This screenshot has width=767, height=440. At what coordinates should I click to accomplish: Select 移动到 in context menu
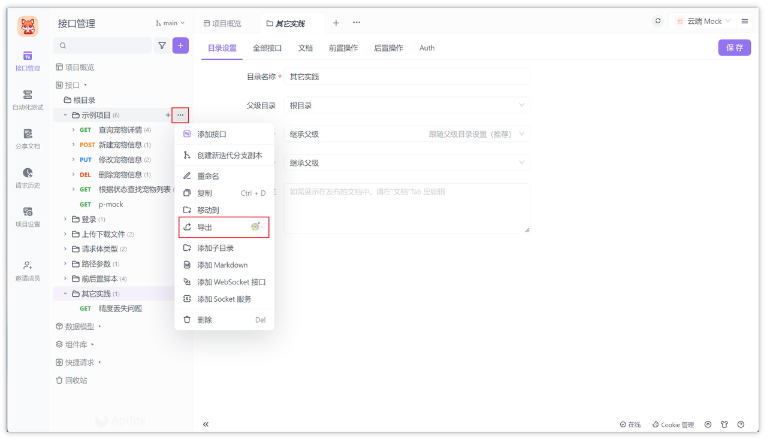tap(224, 210)
